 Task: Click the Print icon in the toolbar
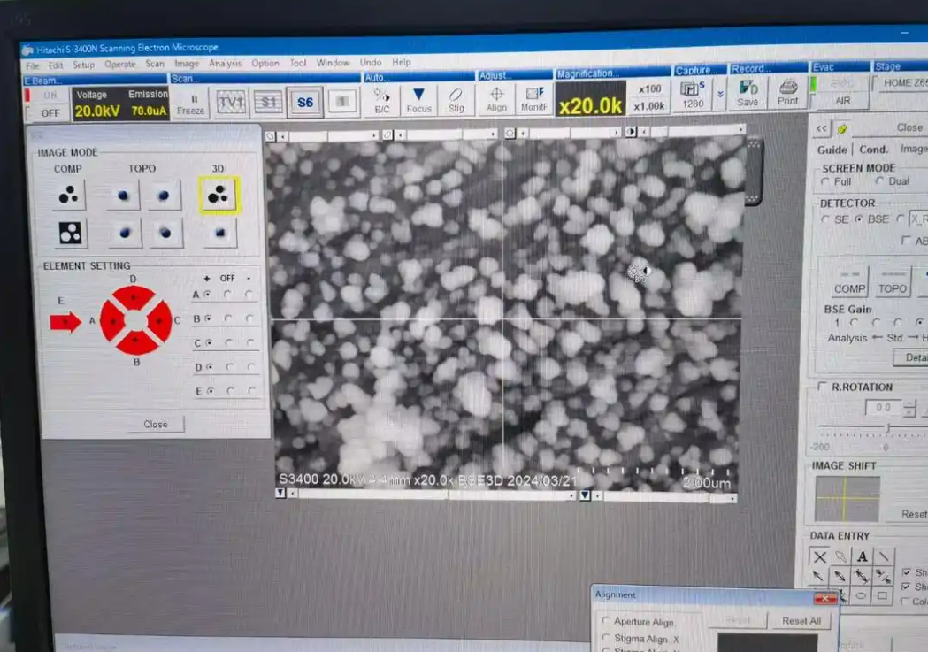pyautogui.click(x=787, y=93)
